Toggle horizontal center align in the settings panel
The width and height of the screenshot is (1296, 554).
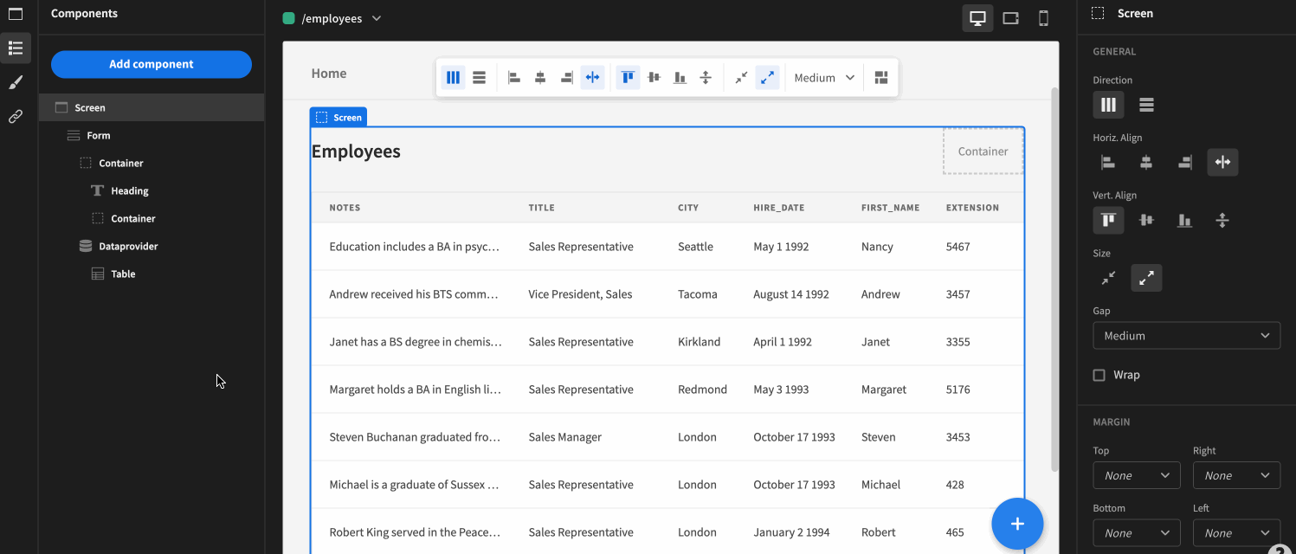point(1146,162)
